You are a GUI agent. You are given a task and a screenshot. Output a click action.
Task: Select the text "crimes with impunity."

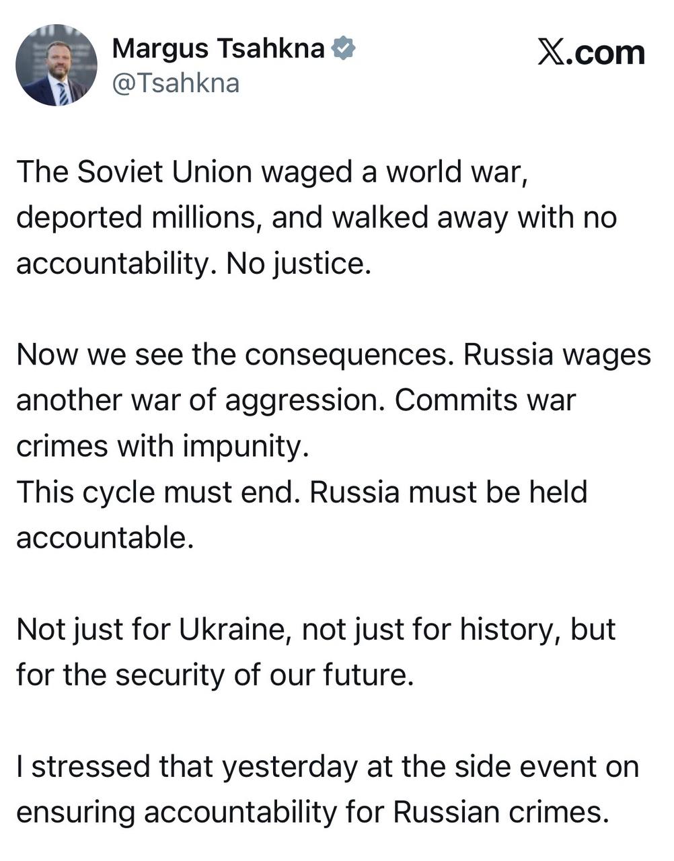pos(162,447)
